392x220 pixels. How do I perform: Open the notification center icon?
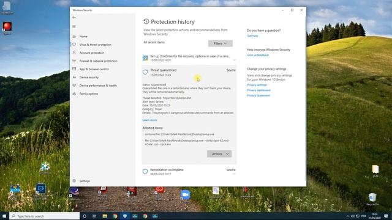click(386, 216)
